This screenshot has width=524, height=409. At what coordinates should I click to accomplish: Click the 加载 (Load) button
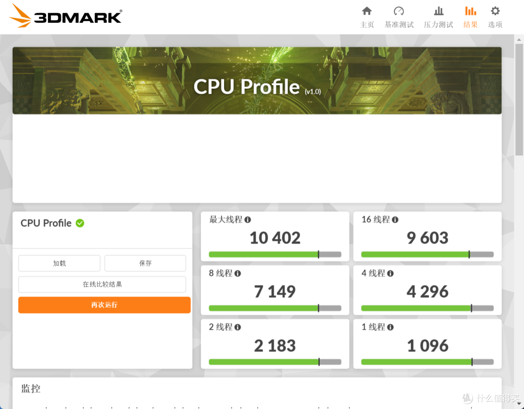(59, 263)
